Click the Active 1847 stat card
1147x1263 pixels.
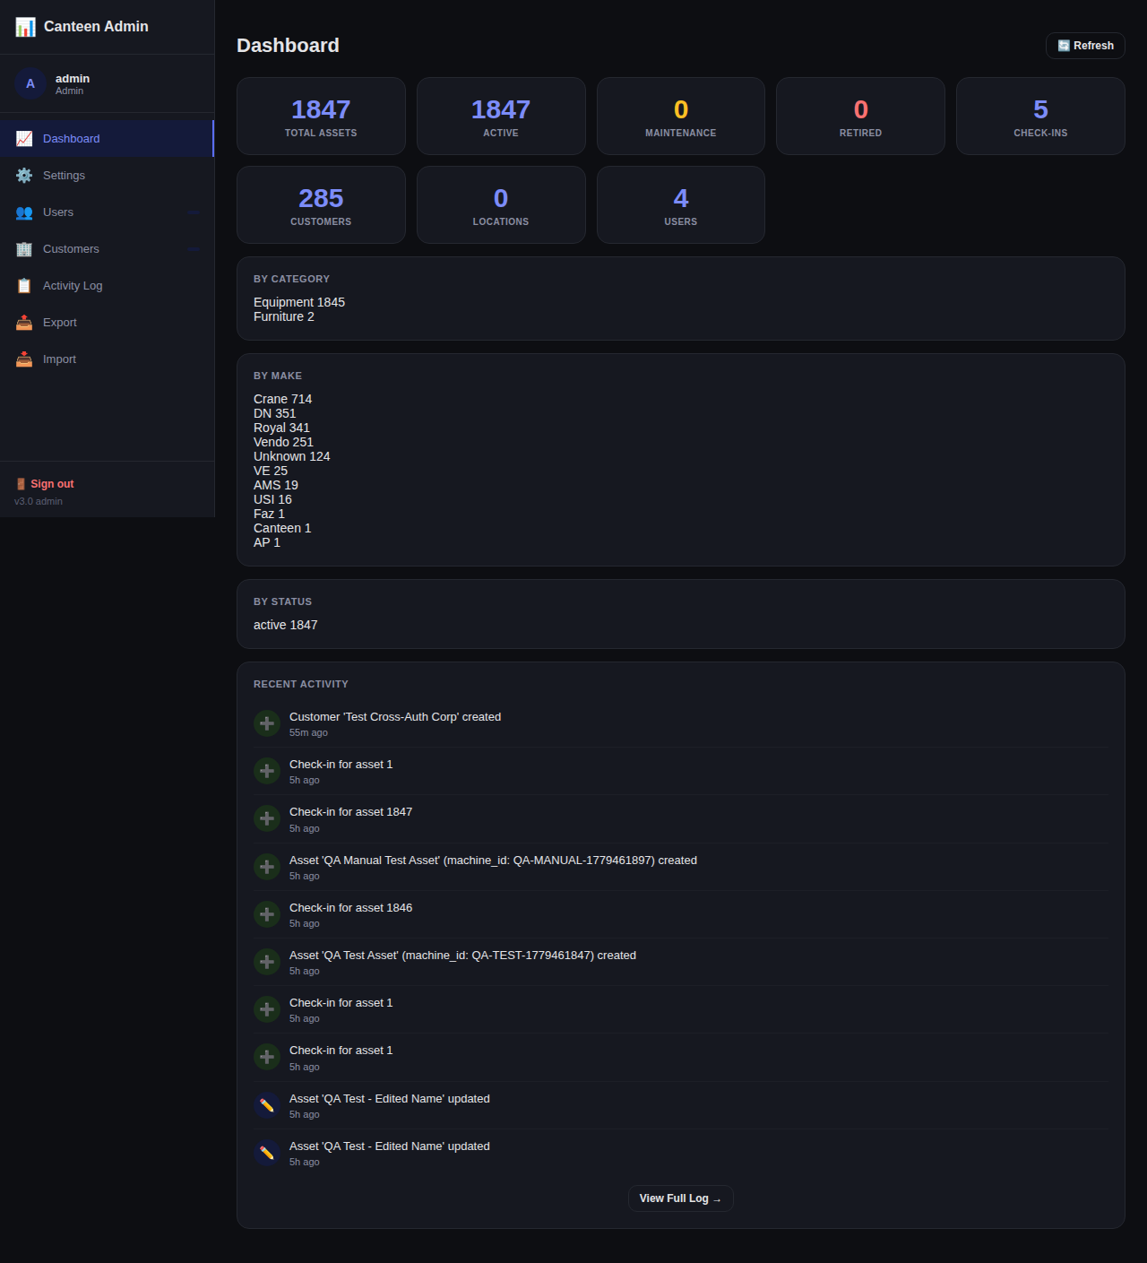(x=501, y=116)
